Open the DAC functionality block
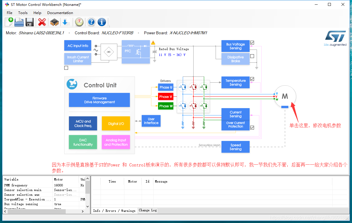 (83, 142)
